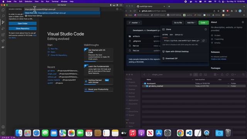Switch Finder to icon view
This screenshot has height=139, width=247.
point(191,75)
